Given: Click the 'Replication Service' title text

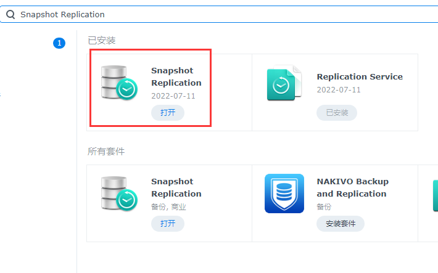Looking at the screenshot, I should click(360, 77).
